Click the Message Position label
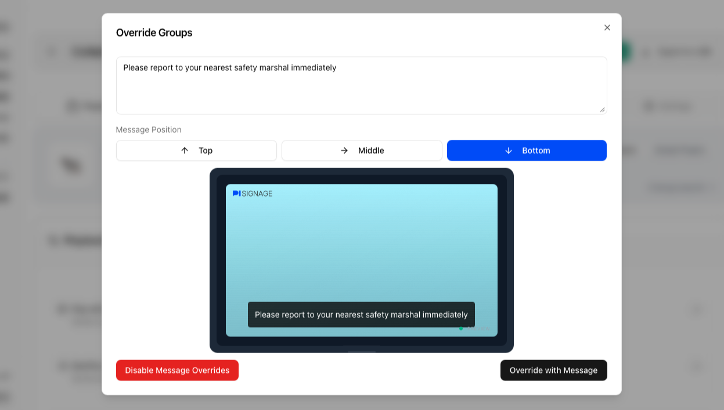This screenshot has height=410, width=724. (x=149, y=129)
